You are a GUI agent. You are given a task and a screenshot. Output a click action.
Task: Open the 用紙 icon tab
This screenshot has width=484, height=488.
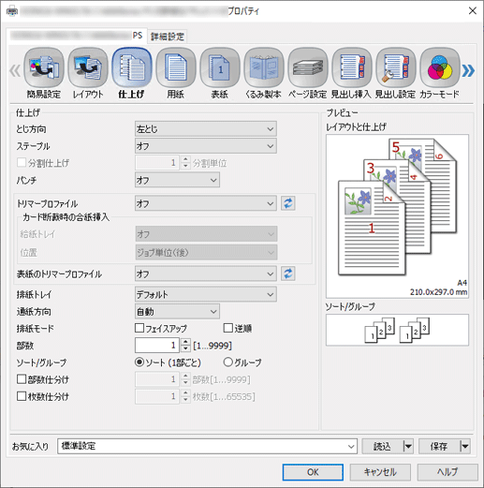[176, 73]
